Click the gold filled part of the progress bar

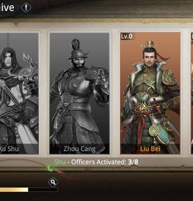click(x=14, y=190)
